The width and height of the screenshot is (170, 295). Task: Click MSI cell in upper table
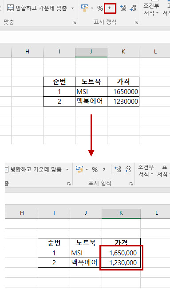91,92
